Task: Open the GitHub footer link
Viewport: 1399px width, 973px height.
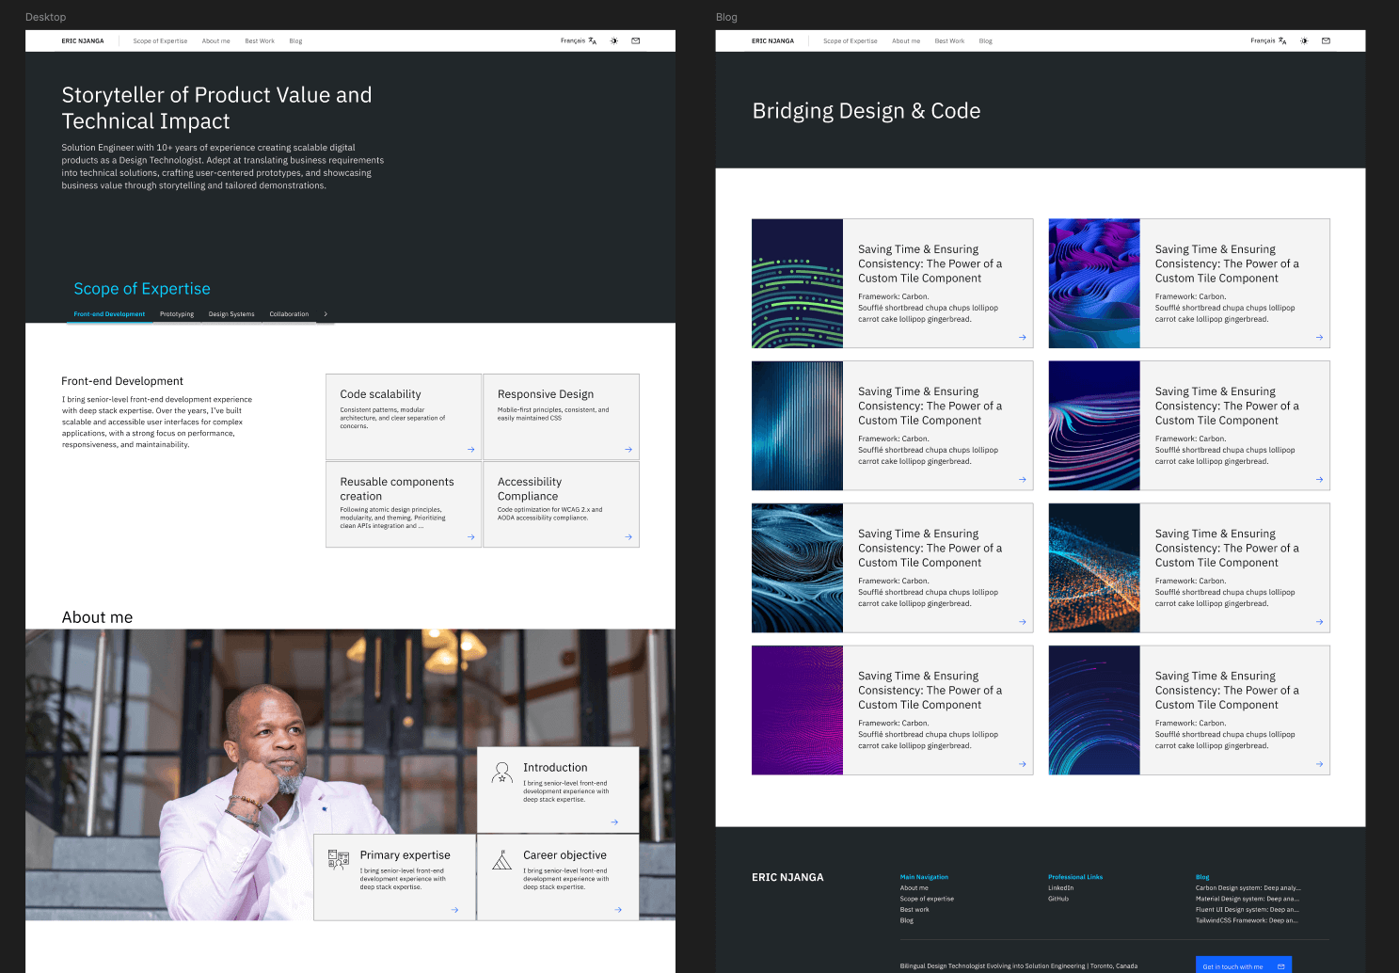Action: [x=1057, y=899]
